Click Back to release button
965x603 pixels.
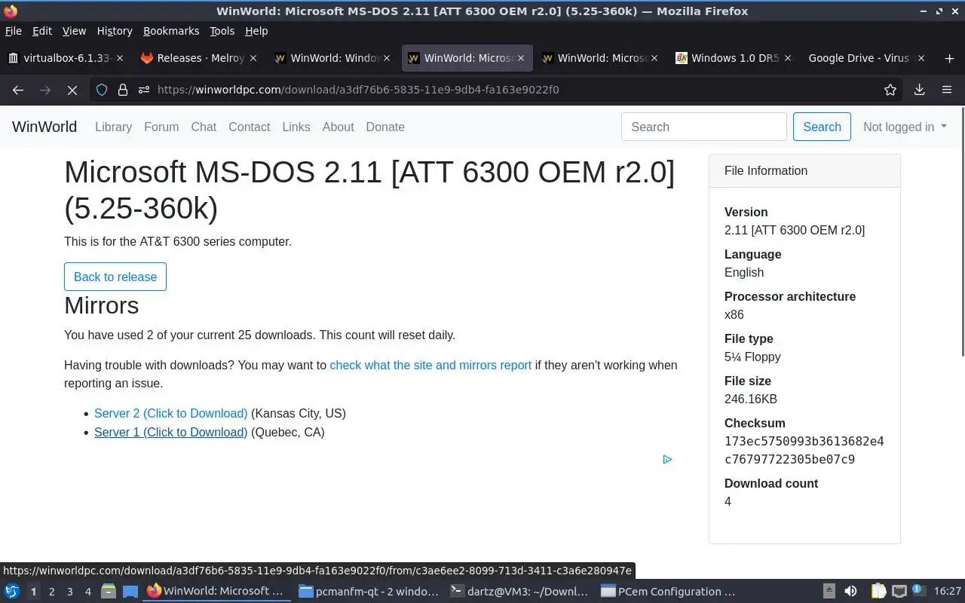115,277
